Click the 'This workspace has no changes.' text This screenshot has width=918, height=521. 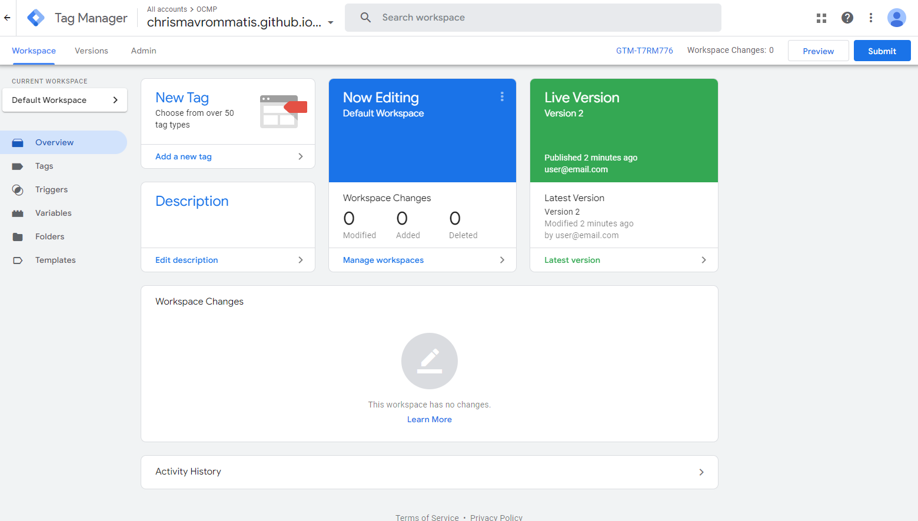pos(430,405)
